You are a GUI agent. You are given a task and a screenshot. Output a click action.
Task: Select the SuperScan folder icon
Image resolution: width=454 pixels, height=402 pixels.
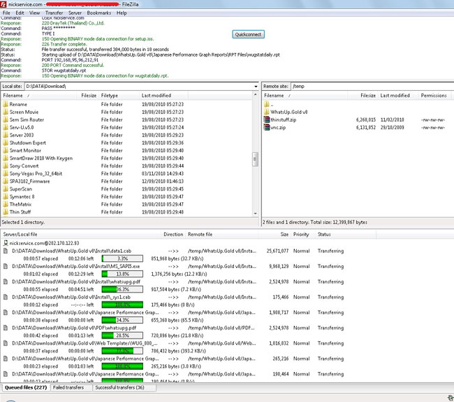[6, 189]
